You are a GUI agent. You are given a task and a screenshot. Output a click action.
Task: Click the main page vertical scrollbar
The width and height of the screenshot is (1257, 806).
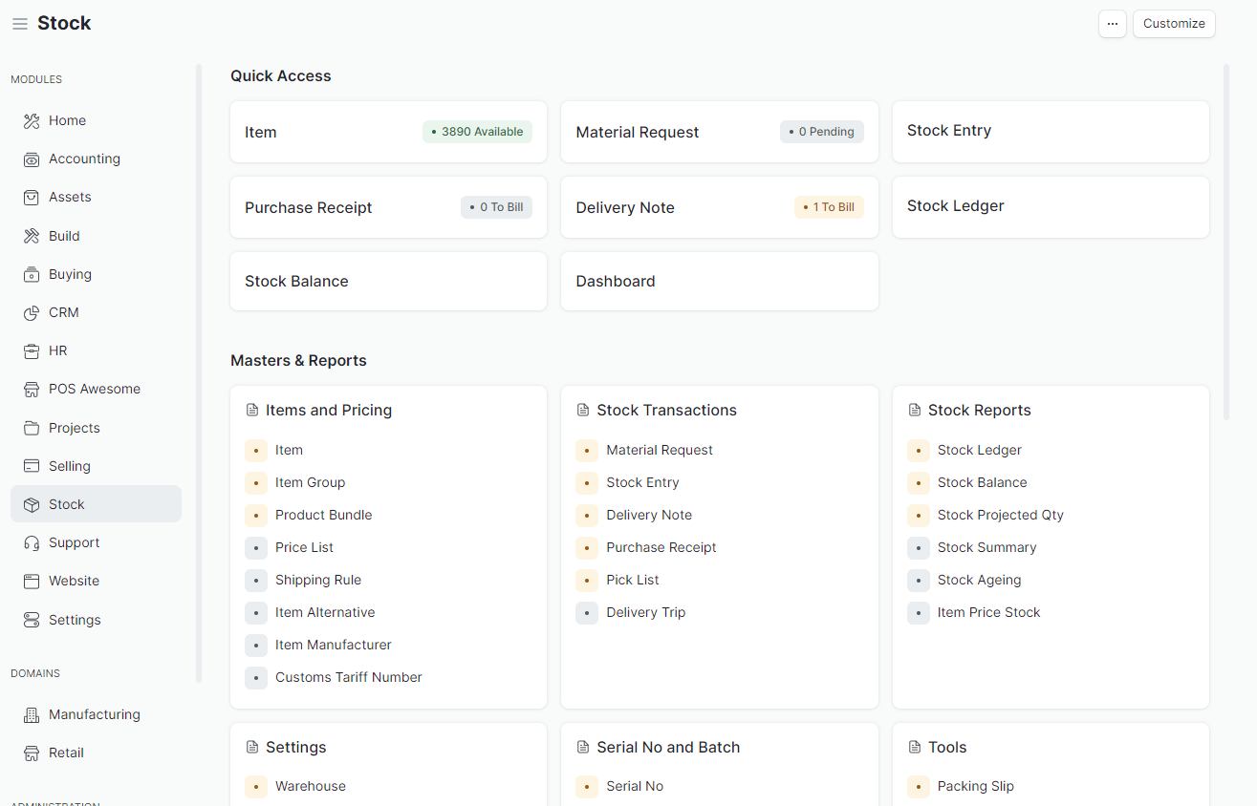coord(1226,239)
